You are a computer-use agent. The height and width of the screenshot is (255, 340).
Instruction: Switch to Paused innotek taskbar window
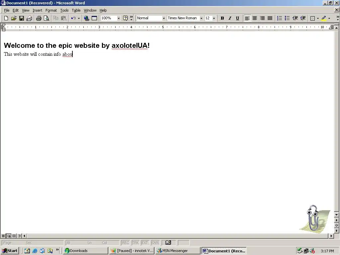[131, 251]
